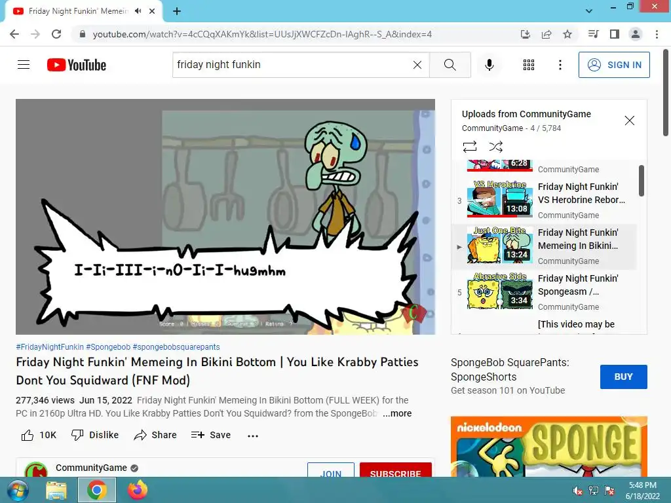Open the tab search chevron
This screenshot has height=503, width=671.
pos(589,10)
